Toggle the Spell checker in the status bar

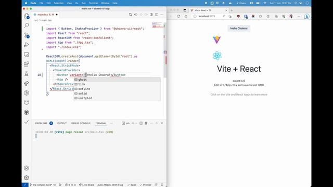(132, 185)
